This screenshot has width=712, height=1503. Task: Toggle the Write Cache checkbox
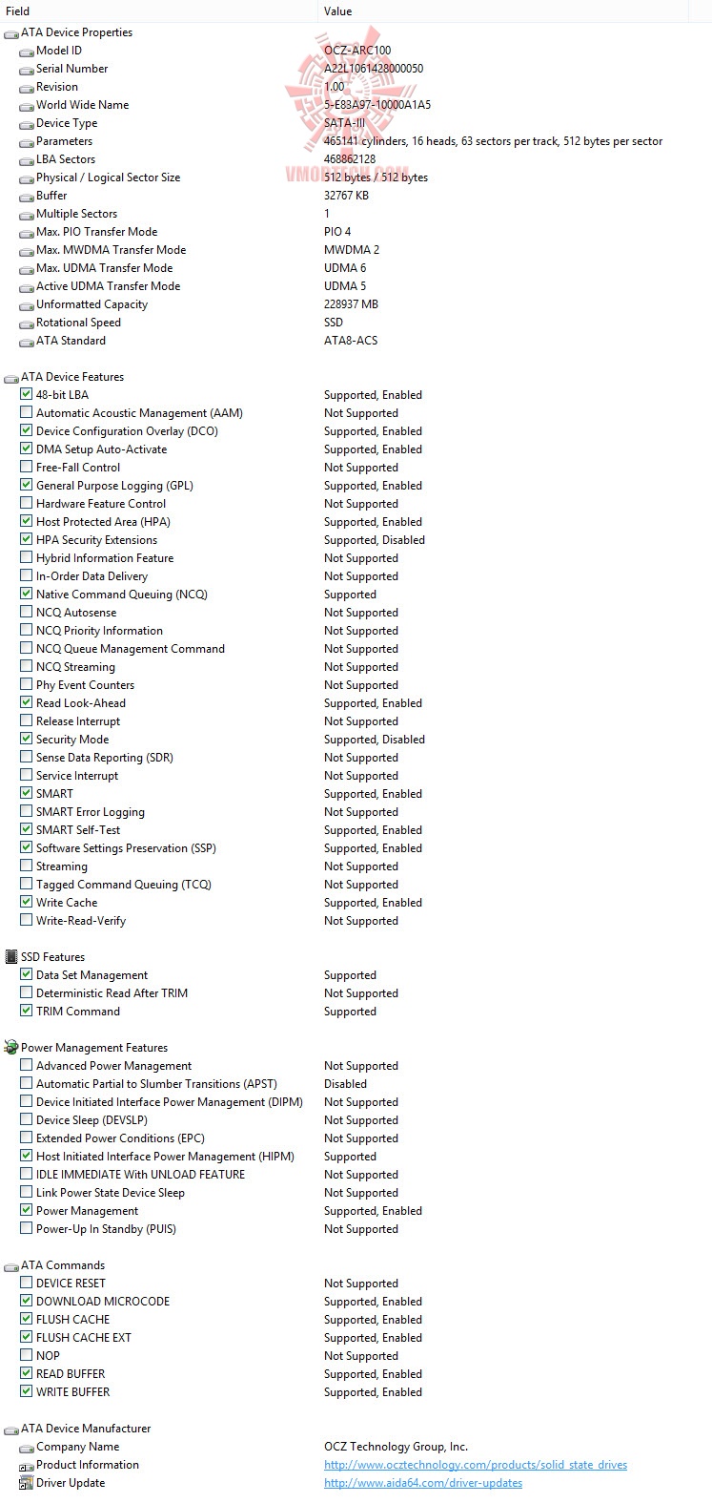coord(27,902)
